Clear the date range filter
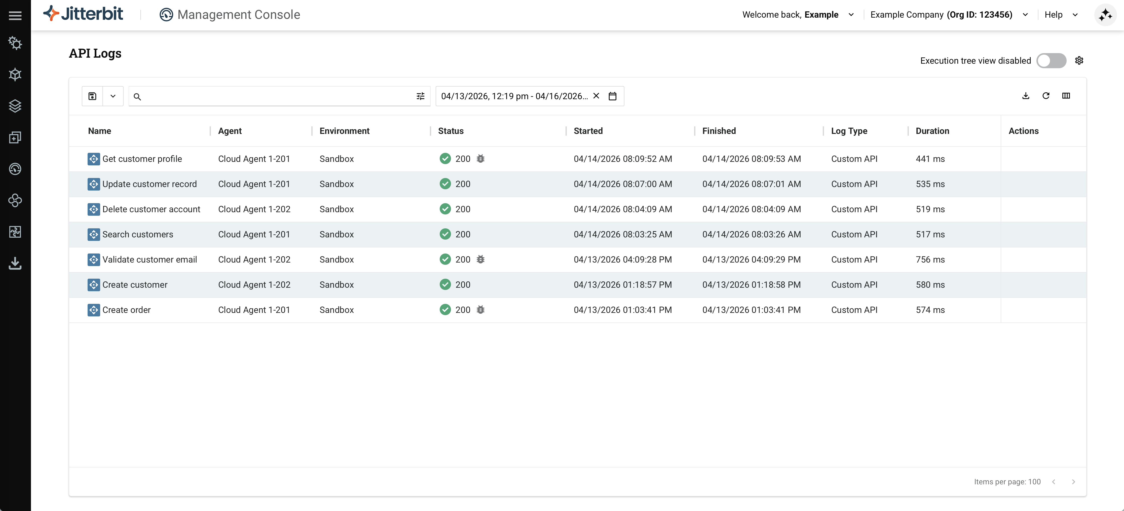This screenshot has height=511, width=1124. pos(596,96)
